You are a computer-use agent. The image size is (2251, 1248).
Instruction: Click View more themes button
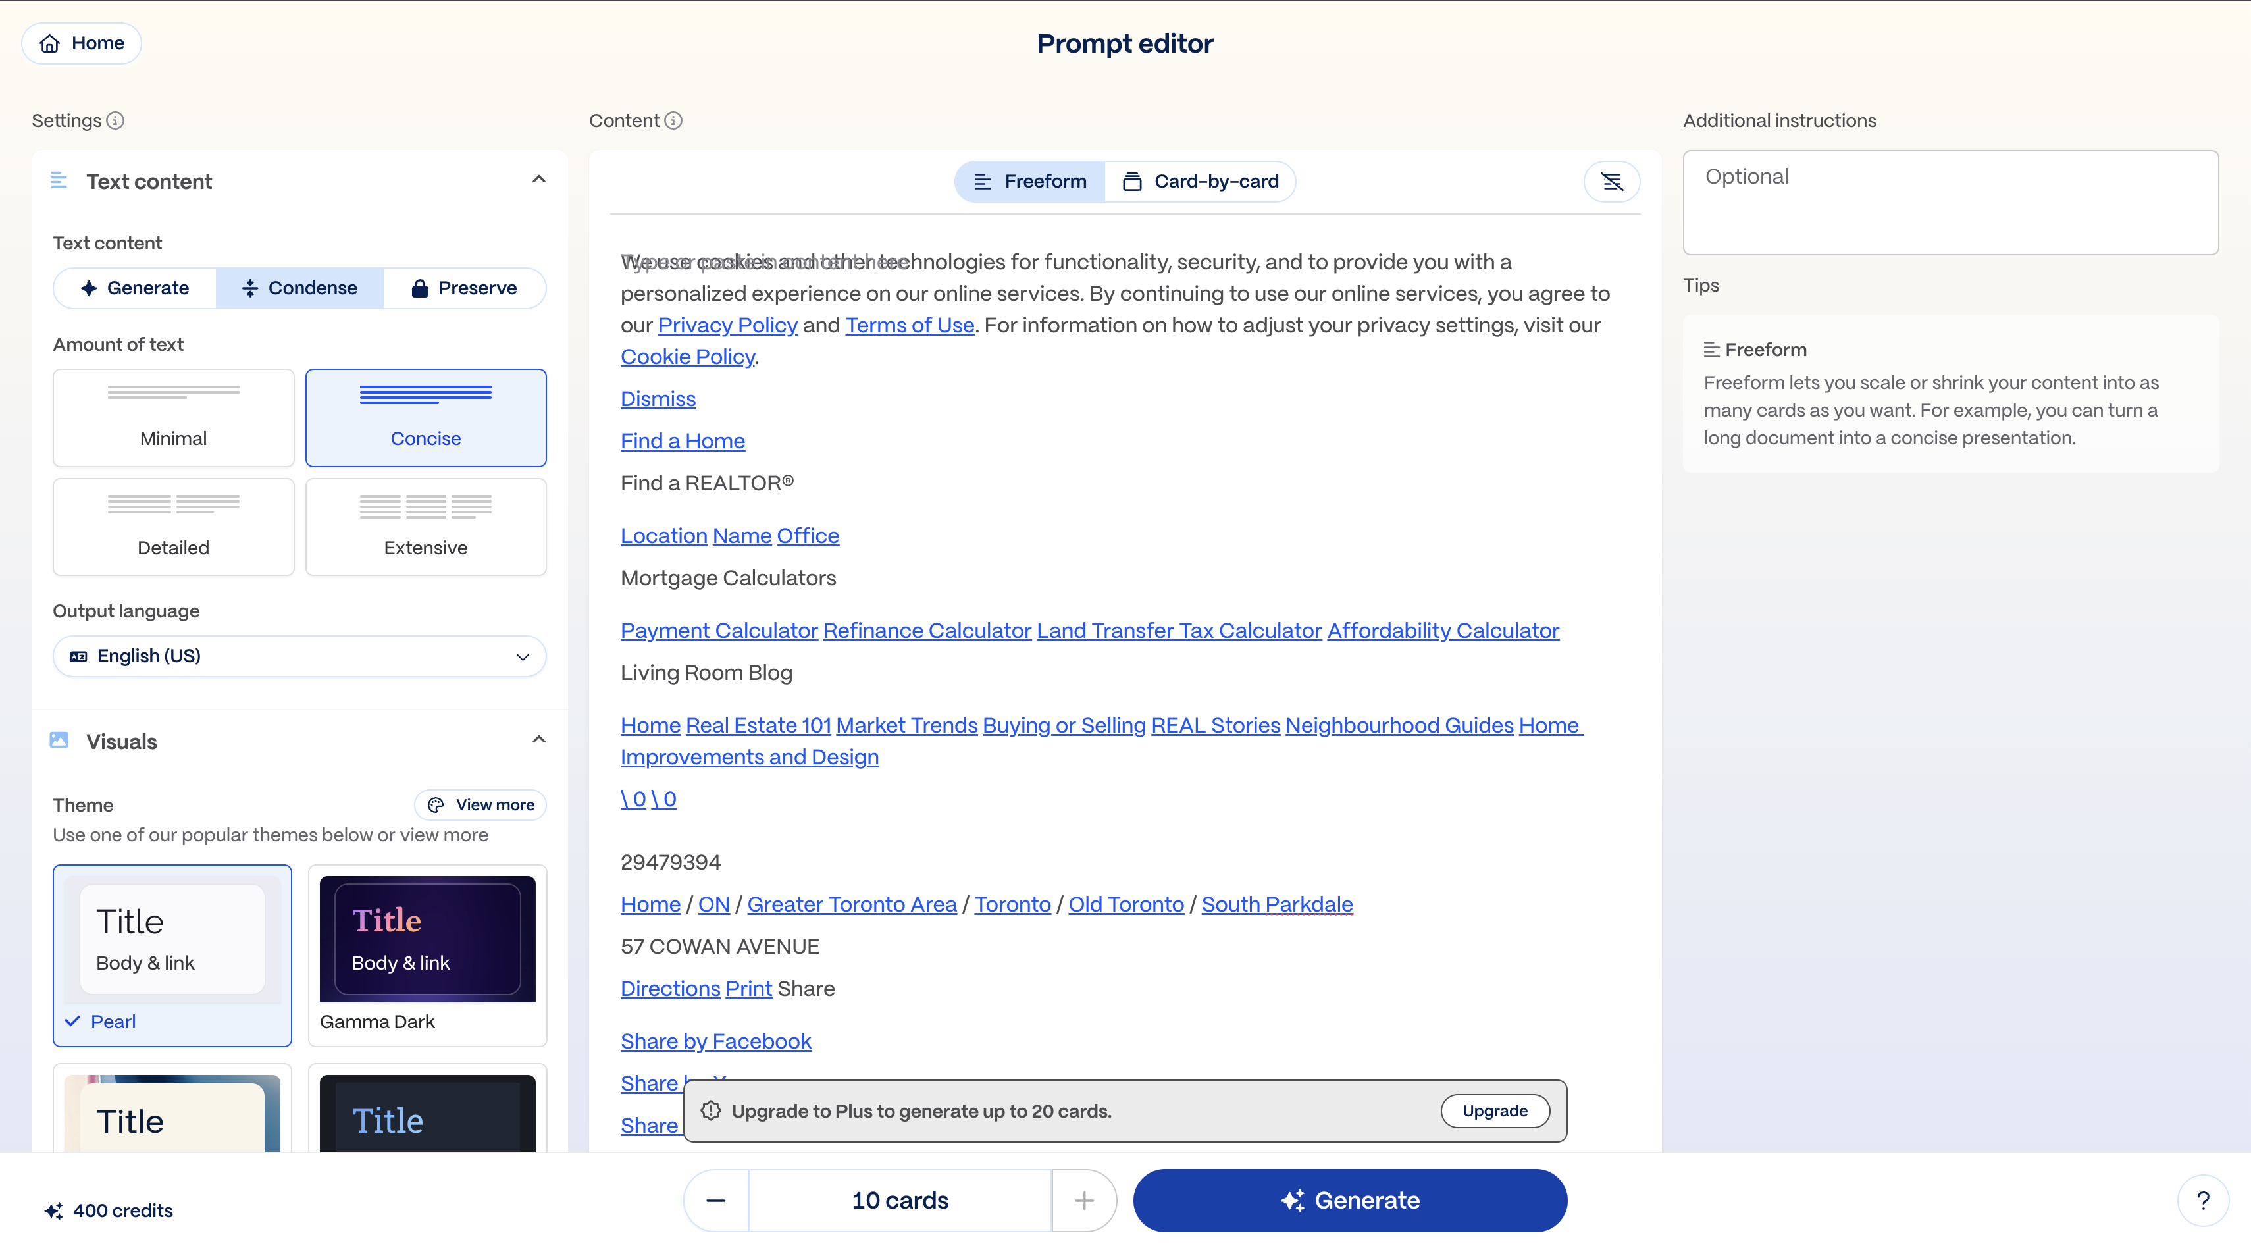tap(480, 804)
